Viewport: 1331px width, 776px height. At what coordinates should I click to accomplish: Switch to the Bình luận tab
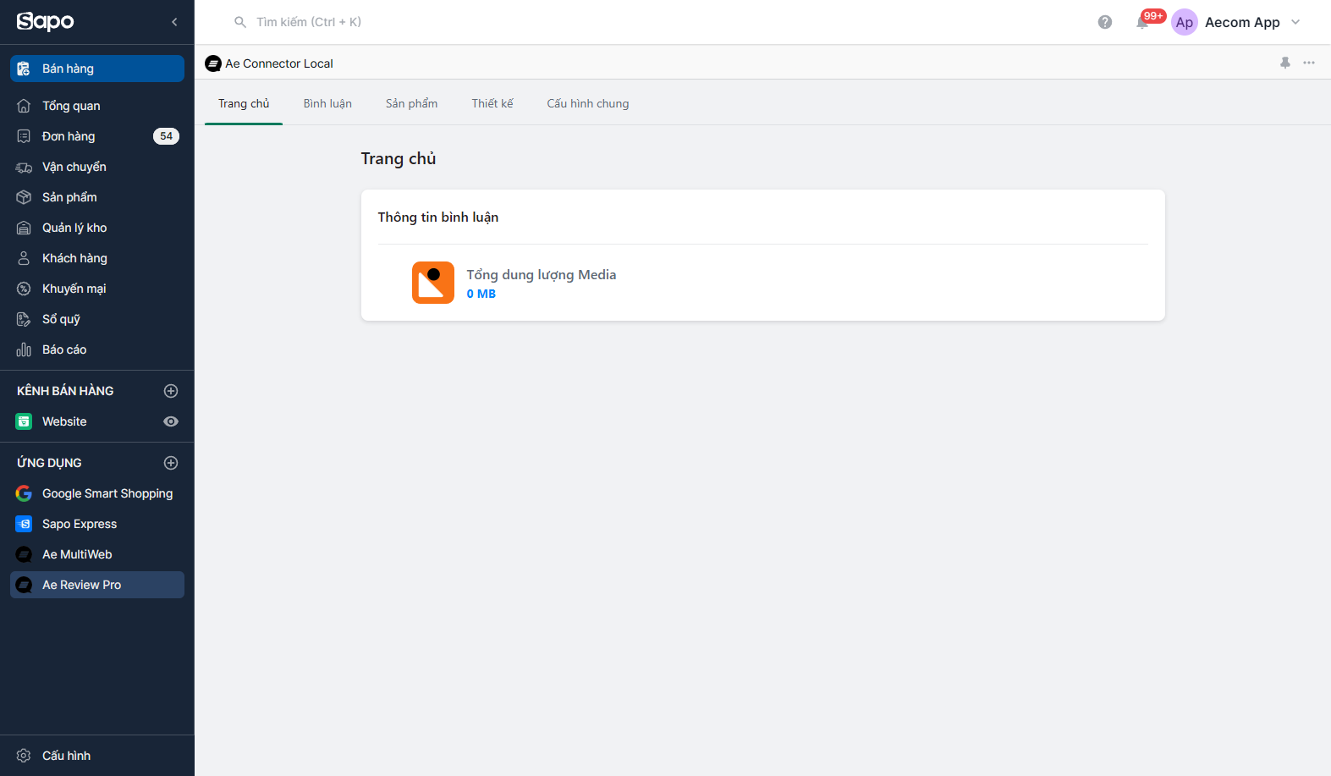327,103
